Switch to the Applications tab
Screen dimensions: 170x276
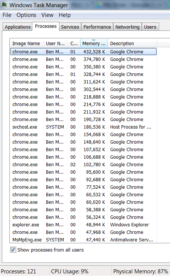pos(18,27)
